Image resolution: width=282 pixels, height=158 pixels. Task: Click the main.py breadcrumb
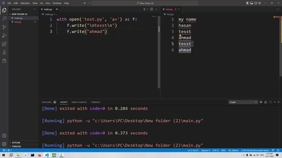[x=49, y=14]
